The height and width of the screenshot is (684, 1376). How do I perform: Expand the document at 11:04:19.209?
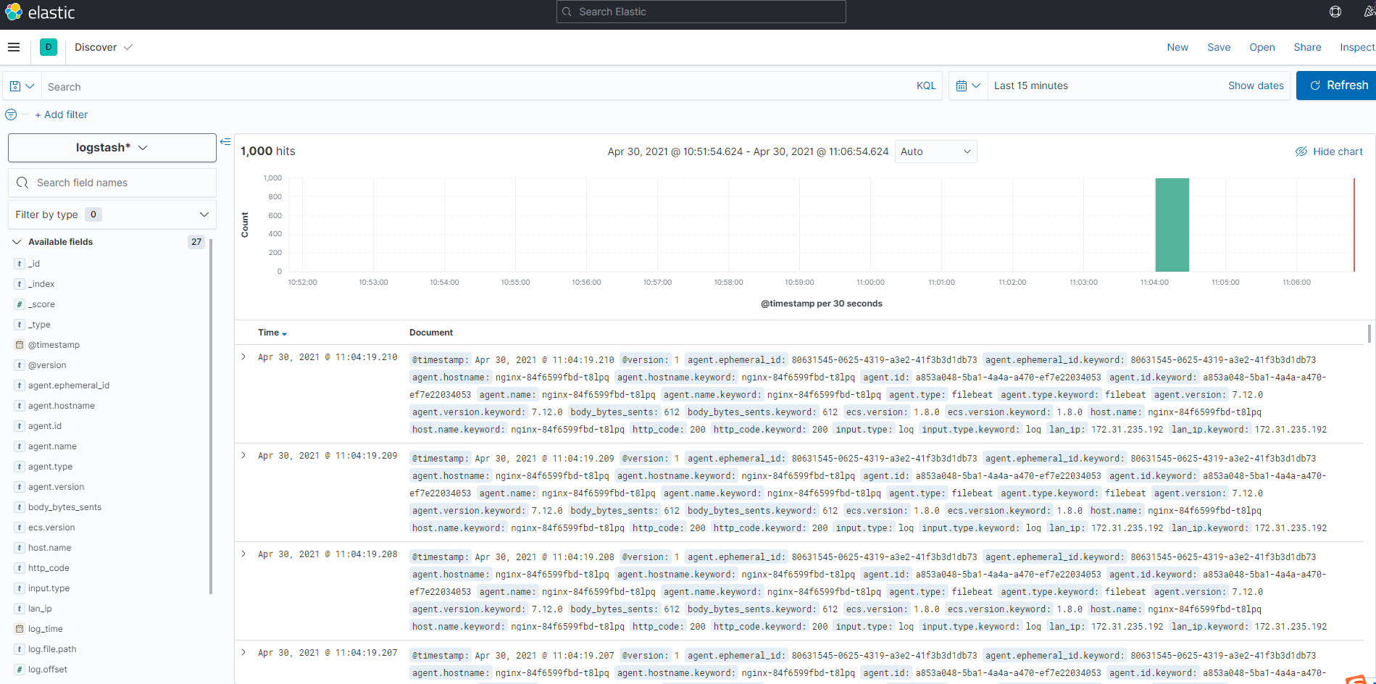[243, 455]
